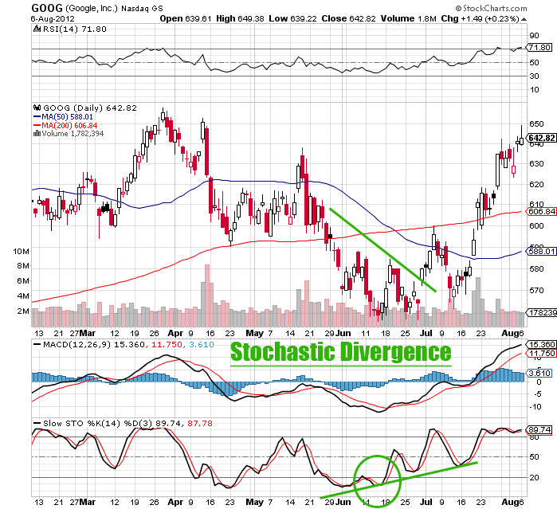Click the Open 639.61 value

[186, 19]
